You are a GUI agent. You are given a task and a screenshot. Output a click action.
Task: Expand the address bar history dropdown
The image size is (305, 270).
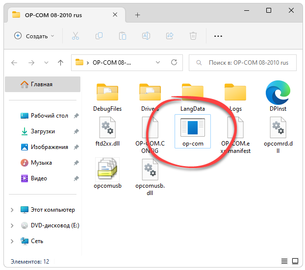158,62
